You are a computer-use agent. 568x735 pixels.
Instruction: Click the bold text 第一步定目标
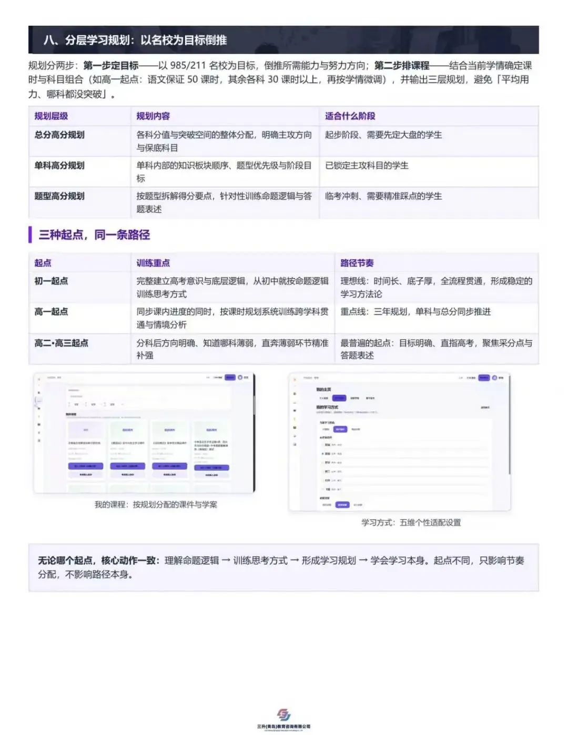[x=111, y=66]
